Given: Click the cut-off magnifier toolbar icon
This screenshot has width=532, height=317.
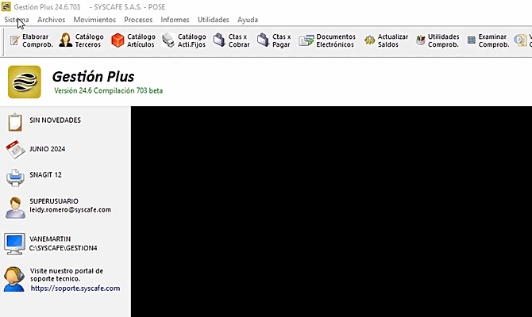Looking at the screenshot, I should [x=520, y=40].
